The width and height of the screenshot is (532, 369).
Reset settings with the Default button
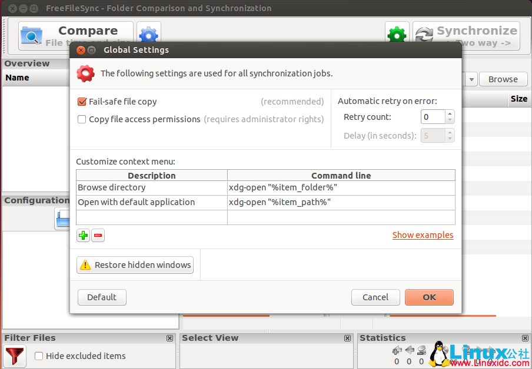pos(102,297)
